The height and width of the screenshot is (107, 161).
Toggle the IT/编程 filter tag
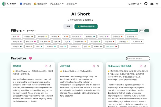[x=55, y=37]
